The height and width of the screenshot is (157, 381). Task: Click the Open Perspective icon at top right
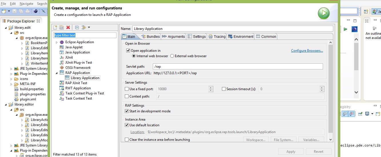[x=366, y=11]
